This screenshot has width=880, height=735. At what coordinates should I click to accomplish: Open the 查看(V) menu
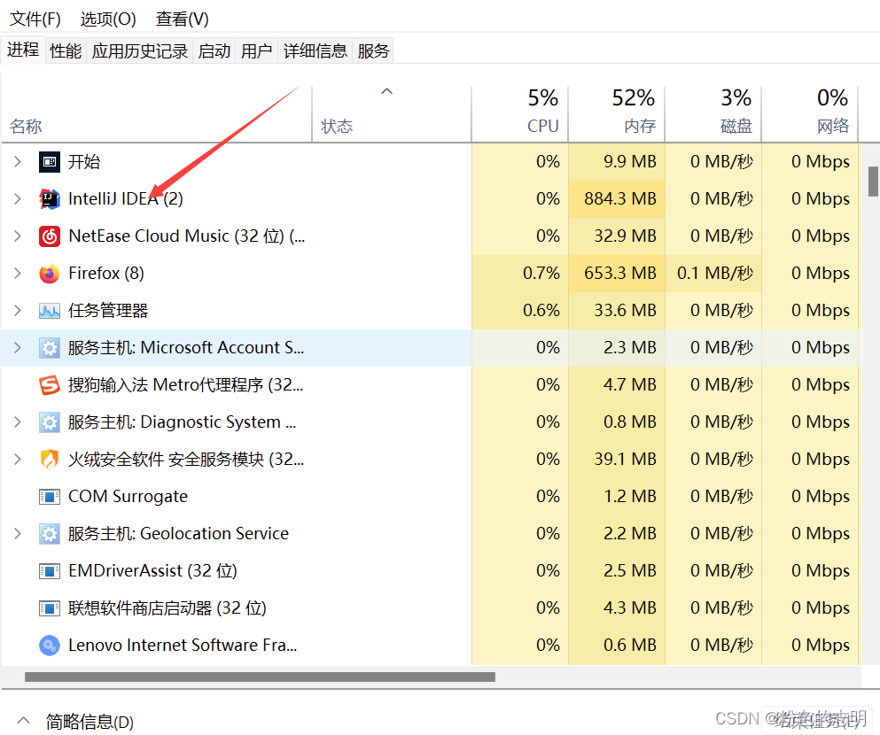182,19
